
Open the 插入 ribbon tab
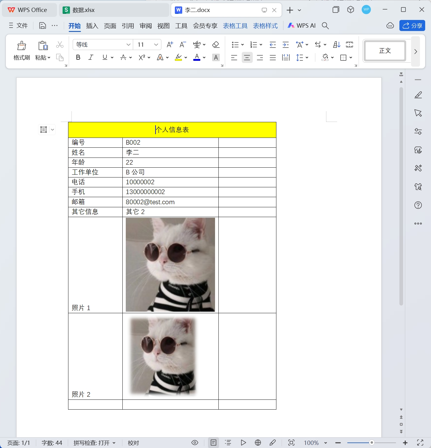pos(92,25)
